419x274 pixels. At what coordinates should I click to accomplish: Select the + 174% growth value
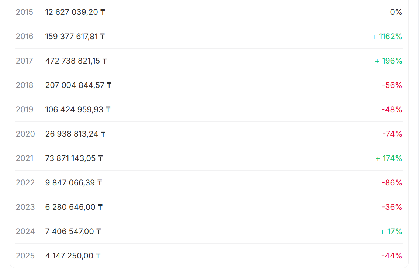pyautogui.click(x=389, y=158)
